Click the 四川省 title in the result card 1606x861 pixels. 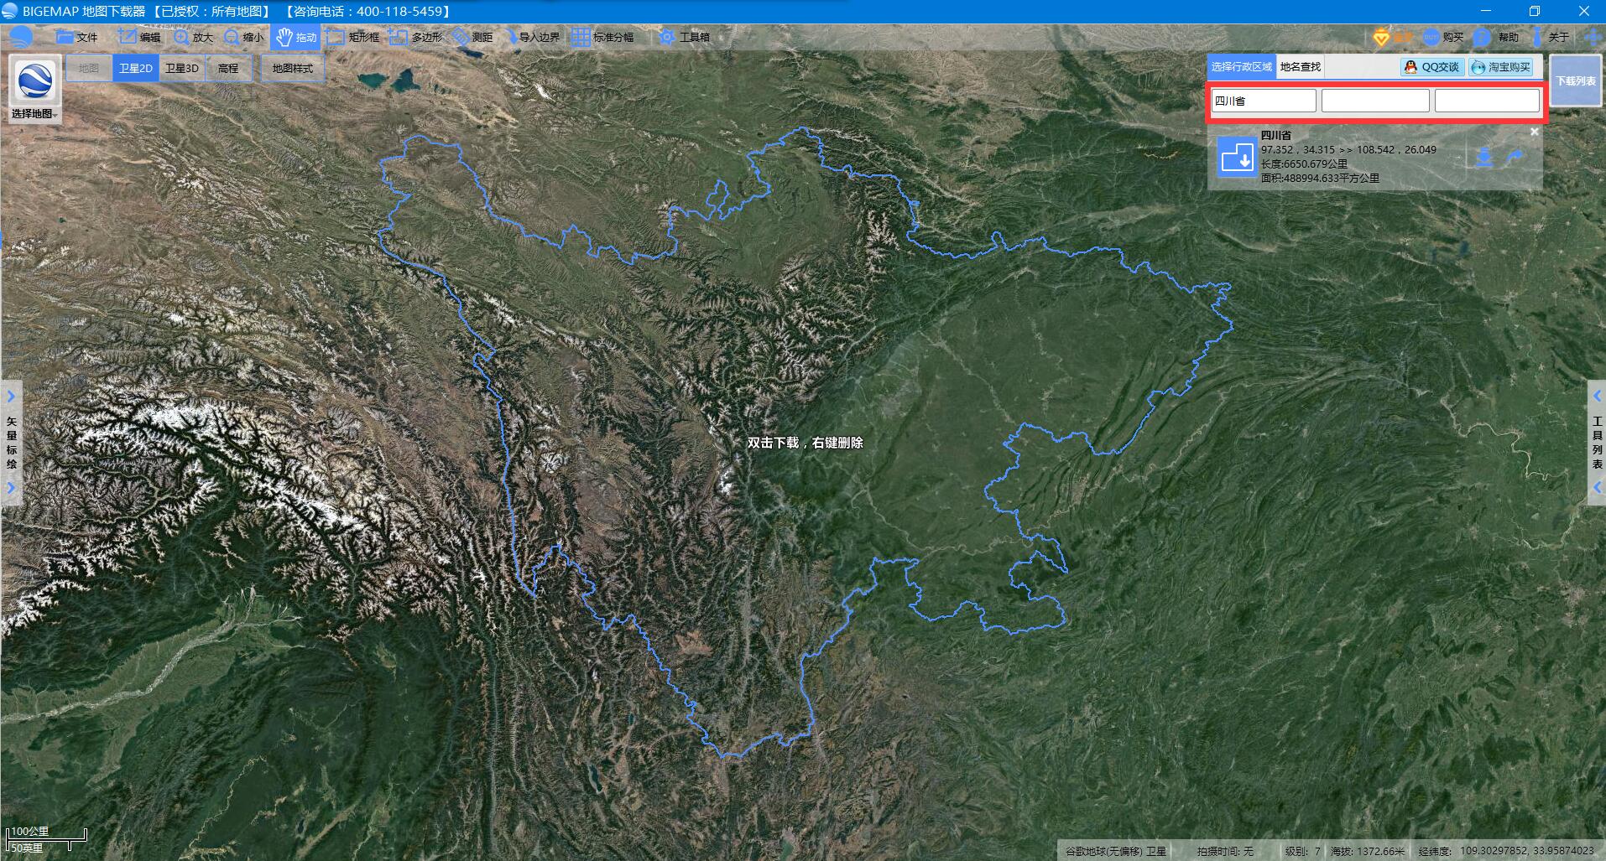tap(1276, 135)
